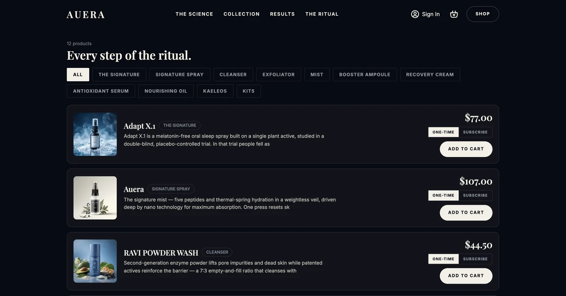Click the $44.50 price
This screenshot has width=566, height=296.
click(478, 245)
